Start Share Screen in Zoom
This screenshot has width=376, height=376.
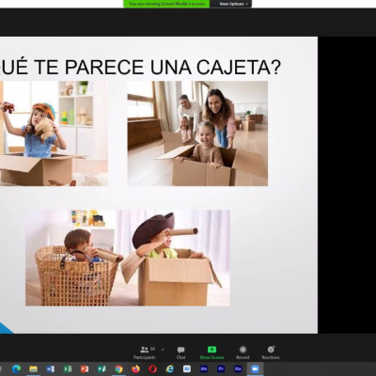tap(211, 352)
